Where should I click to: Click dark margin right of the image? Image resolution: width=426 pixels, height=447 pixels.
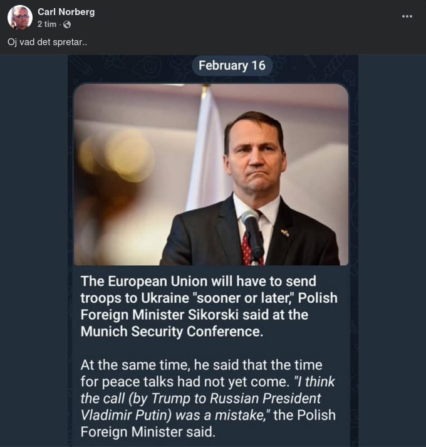(x=392, y=251)
